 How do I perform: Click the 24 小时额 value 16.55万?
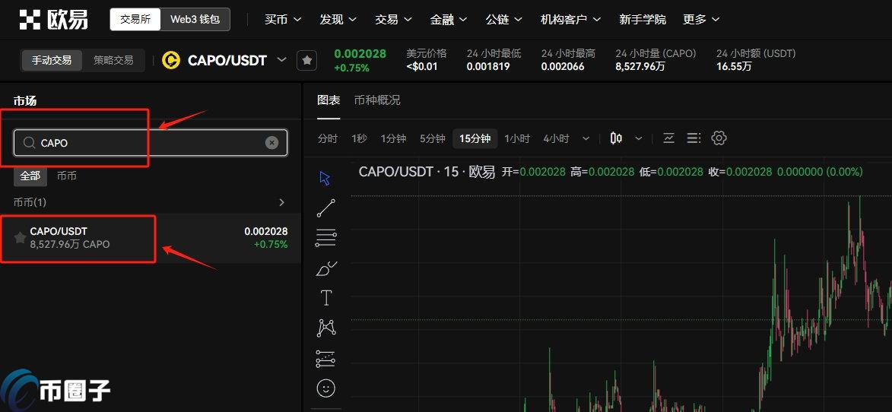(734, 66)
